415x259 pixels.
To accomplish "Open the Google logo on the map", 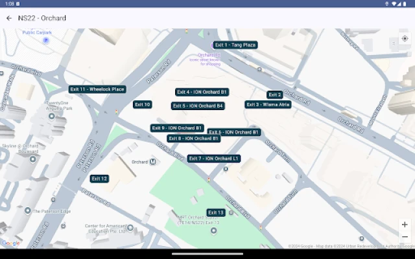I will [x=10, y=243].
